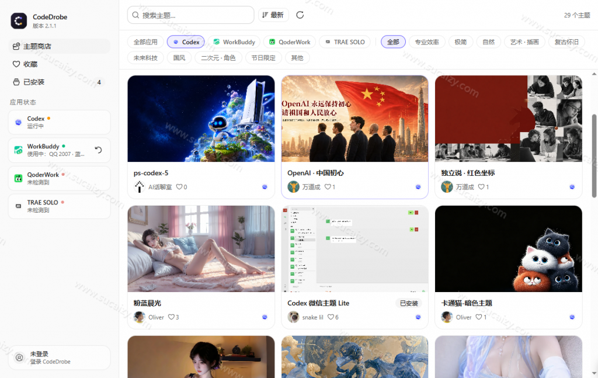Click the restore arrow icon on WorkBuddy
This screenshot has width=598, height=378.
[x=98, y=150]
